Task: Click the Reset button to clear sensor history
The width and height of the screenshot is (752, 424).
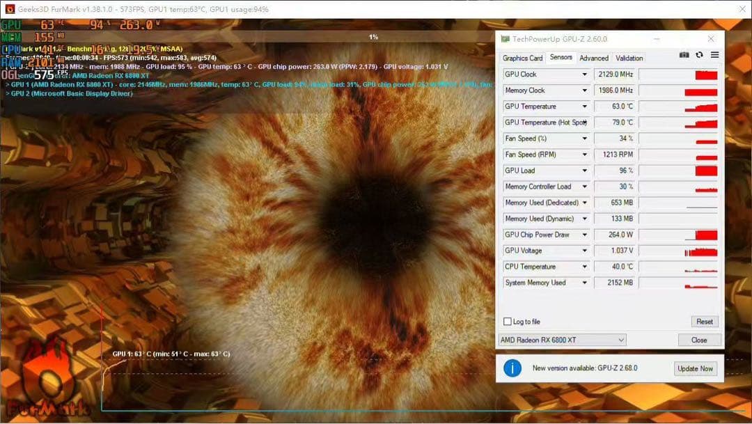Action: [x=703, y=322]
